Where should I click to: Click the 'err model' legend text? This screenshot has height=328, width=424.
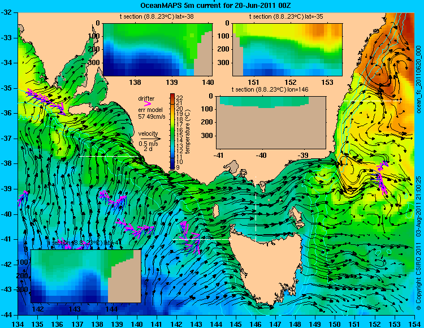click(150, 110)
